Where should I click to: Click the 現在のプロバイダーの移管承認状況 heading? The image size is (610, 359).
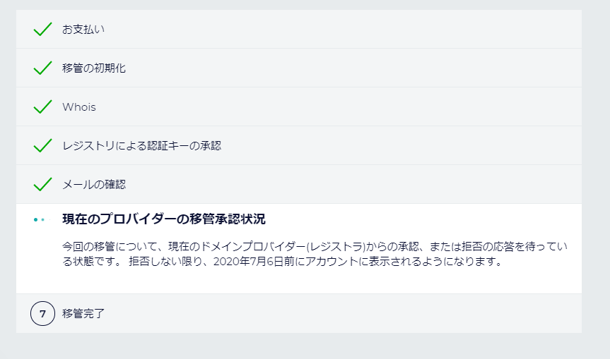(164, 219)
